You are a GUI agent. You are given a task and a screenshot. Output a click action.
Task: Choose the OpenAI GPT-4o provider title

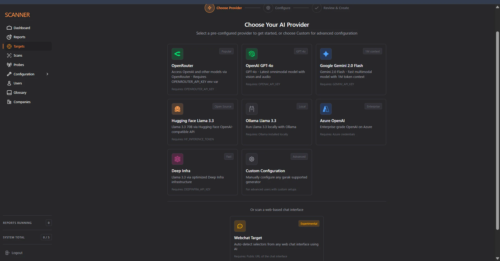259,66
